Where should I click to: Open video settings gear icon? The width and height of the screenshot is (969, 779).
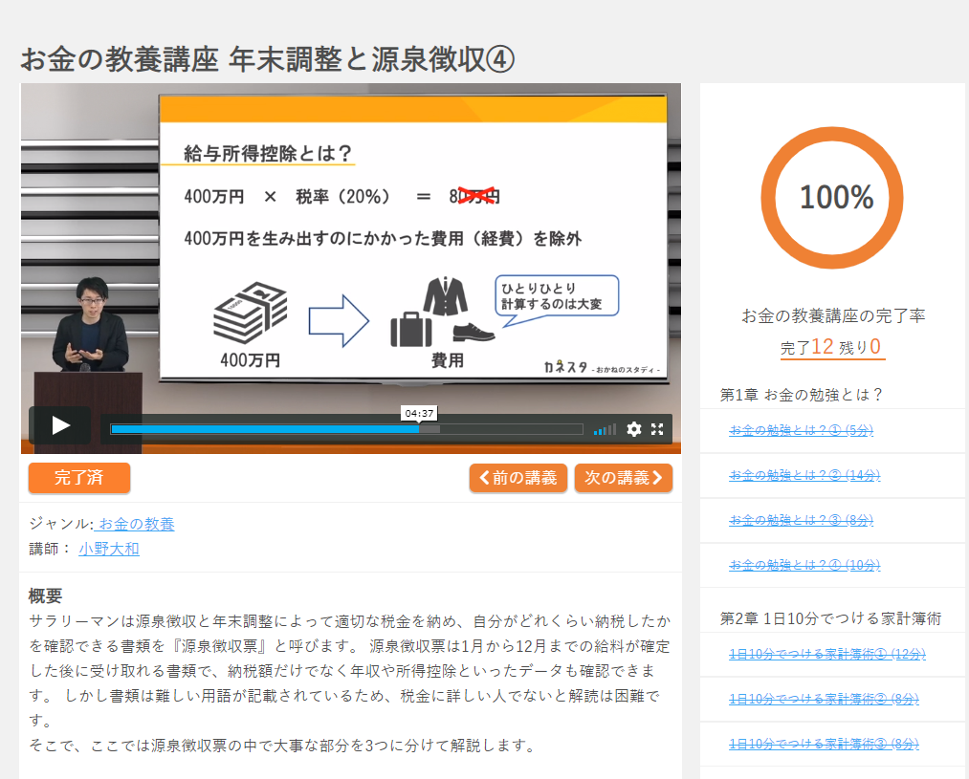tap(633, 429)
